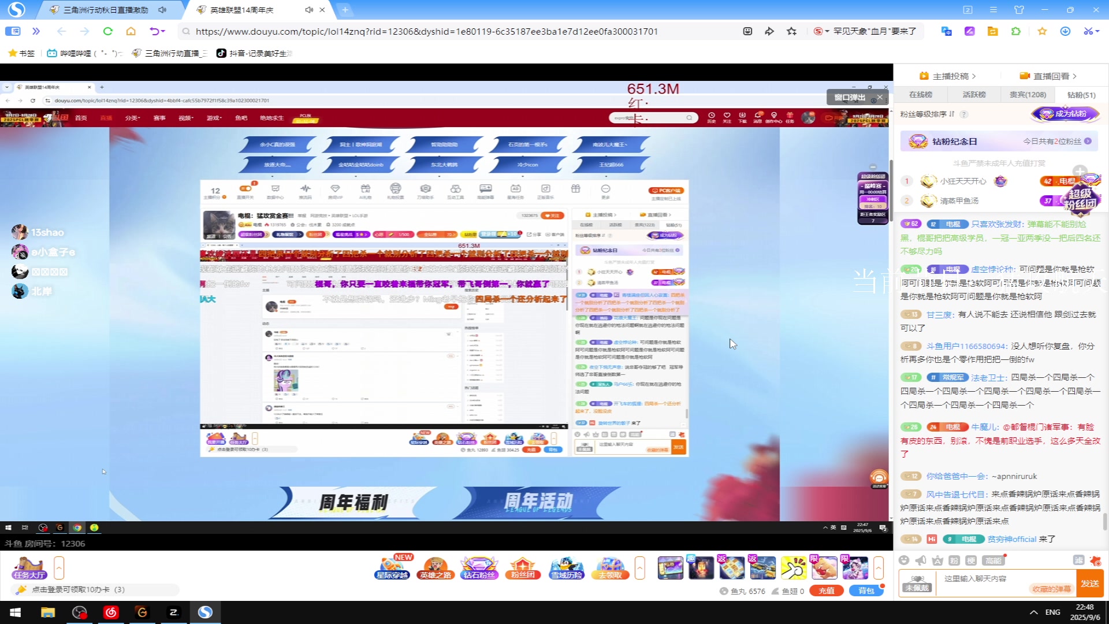Toggle the 梗 meme option in chat toolbar
The width and height of the screenshot is (1109, 624).
coord(971,560)
